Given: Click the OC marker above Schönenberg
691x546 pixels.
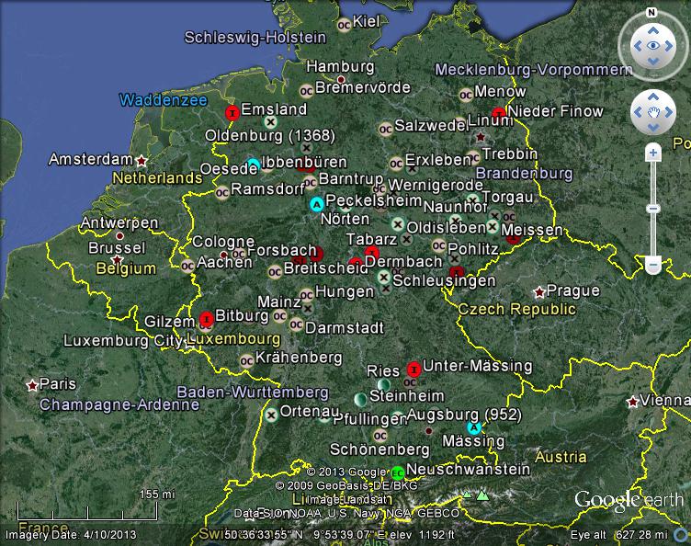Looking at the screenshot, I should click(379, 436).
